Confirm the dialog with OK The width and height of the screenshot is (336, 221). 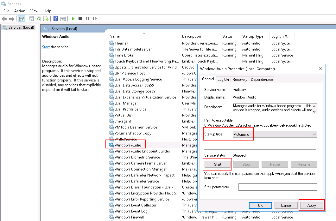click(260, 206)
